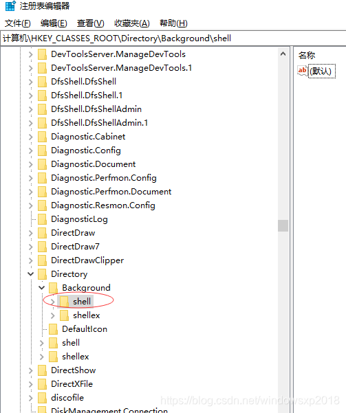Expand the shell key directly under Directory
This screenshot has height=413, width=346.
coord(42,343)
